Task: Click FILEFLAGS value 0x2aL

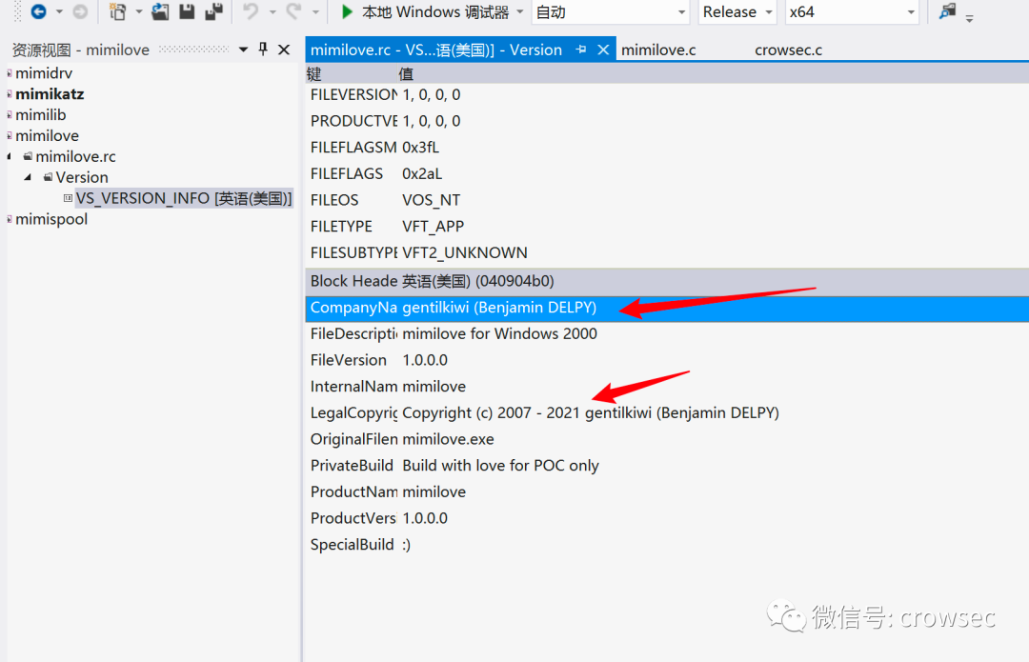Action: [422, 173]
